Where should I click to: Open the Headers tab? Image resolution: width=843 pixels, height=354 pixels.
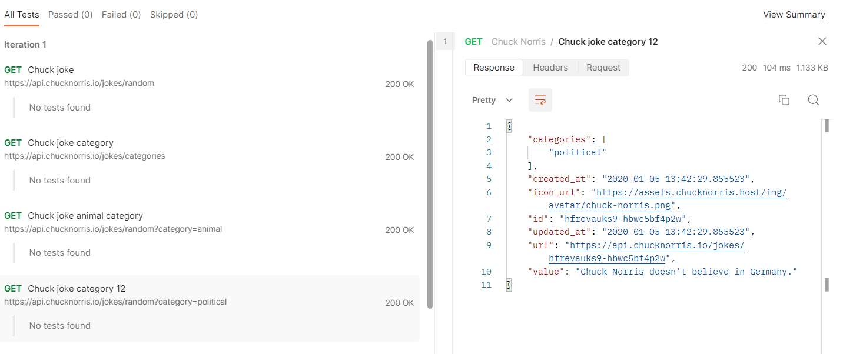tap(550, 68)
